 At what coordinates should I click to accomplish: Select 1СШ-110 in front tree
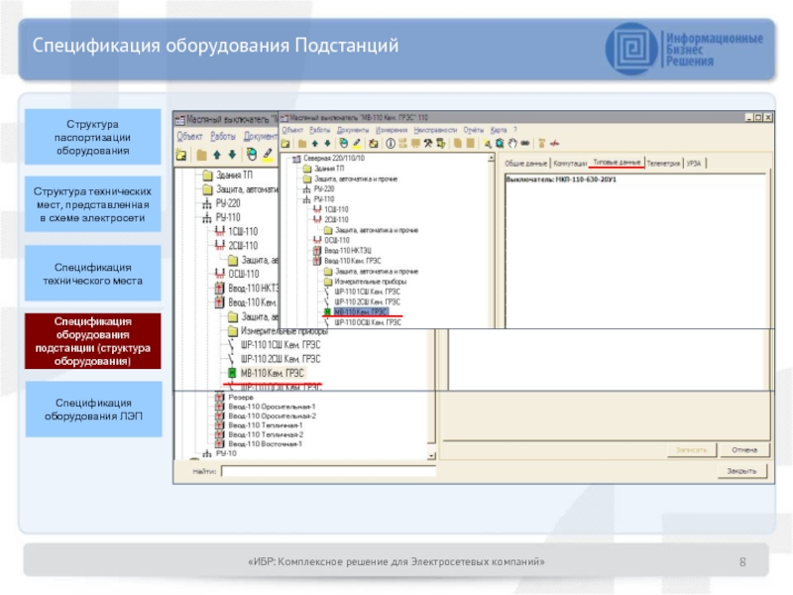336,209
